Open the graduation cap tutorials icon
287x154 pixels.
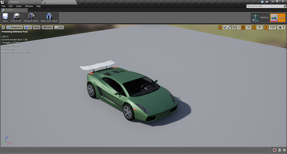tap(267, 2)
